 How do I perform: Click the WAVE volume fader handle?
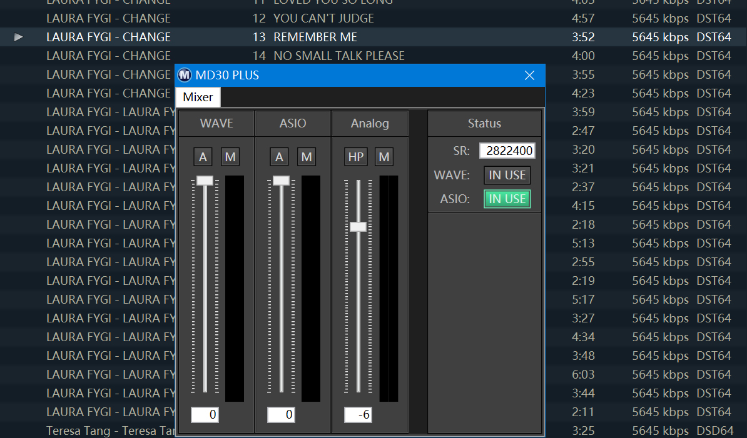point(205,181)
